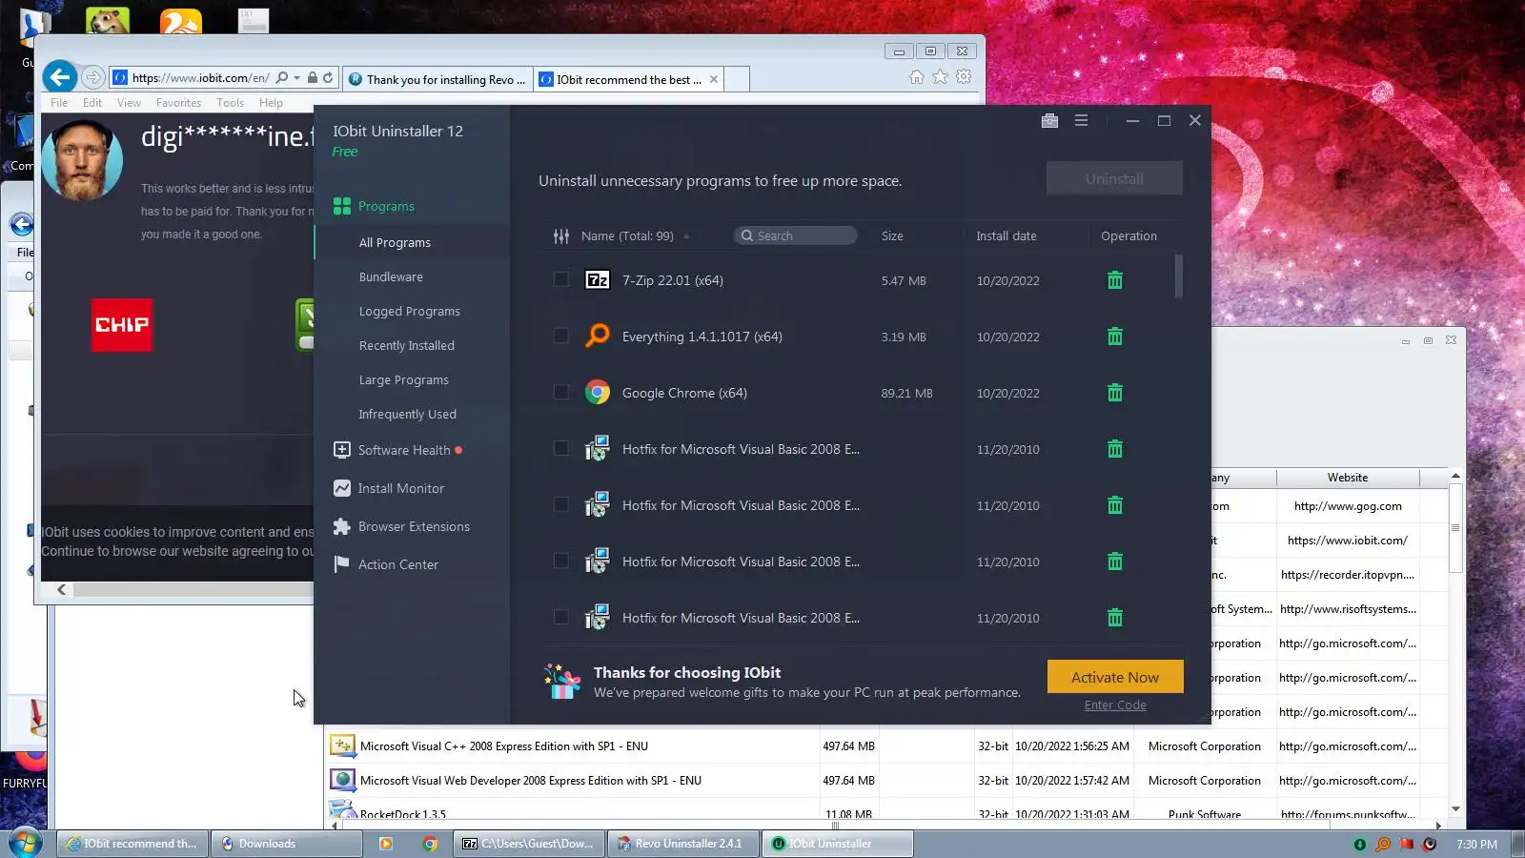This screenshot has height=858, width=1525.
Task: Open the Downloads taskbar button
Action: coord(286,844)
